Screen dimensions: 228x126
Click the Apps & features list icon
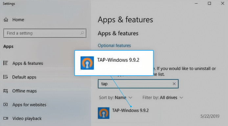[x=6, y=63]
